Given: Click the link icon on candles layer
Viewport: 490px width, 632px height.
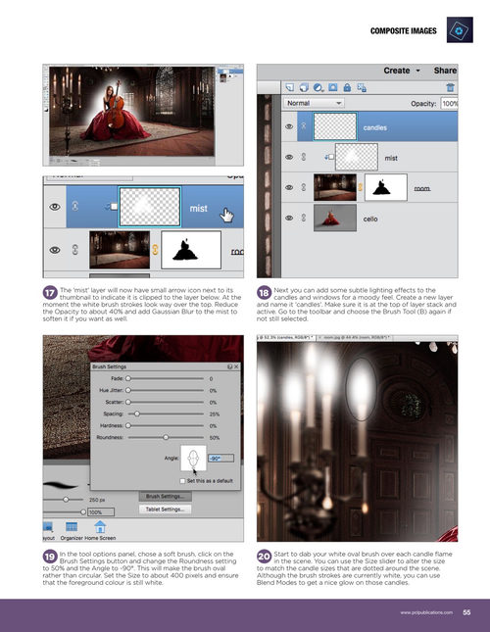Looking at the screenshot, I should click(304, 126).
